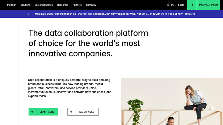Click the Login link
223x125 pixels.
[x=181, y=5]
